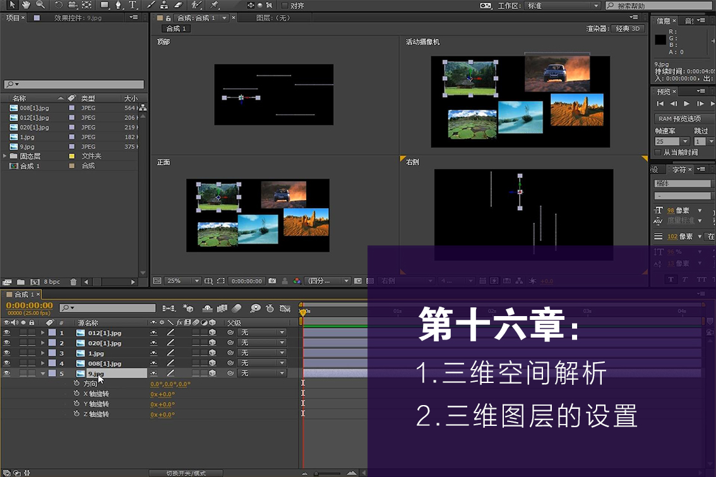
Task: Open the 帧速率 25 frame rate dropdown
Action: point(672,141)
